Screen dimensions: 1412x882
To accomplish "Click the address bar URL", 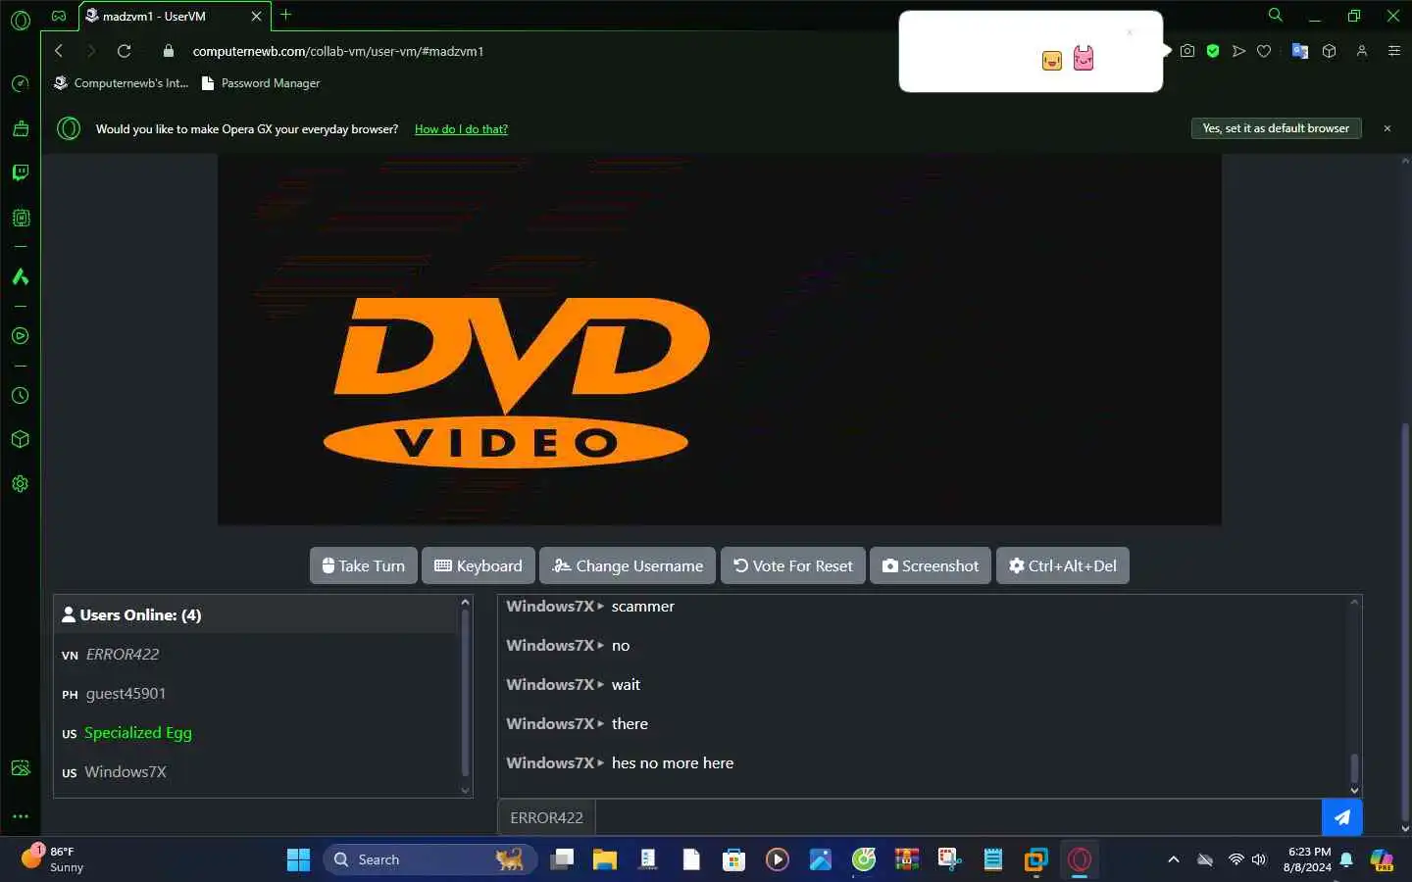I will pos(338,51).
